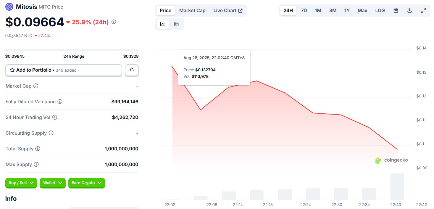This screenshot has height=209, width=434.
Task: Select the 24H time range
Action: tap(288, 10)
